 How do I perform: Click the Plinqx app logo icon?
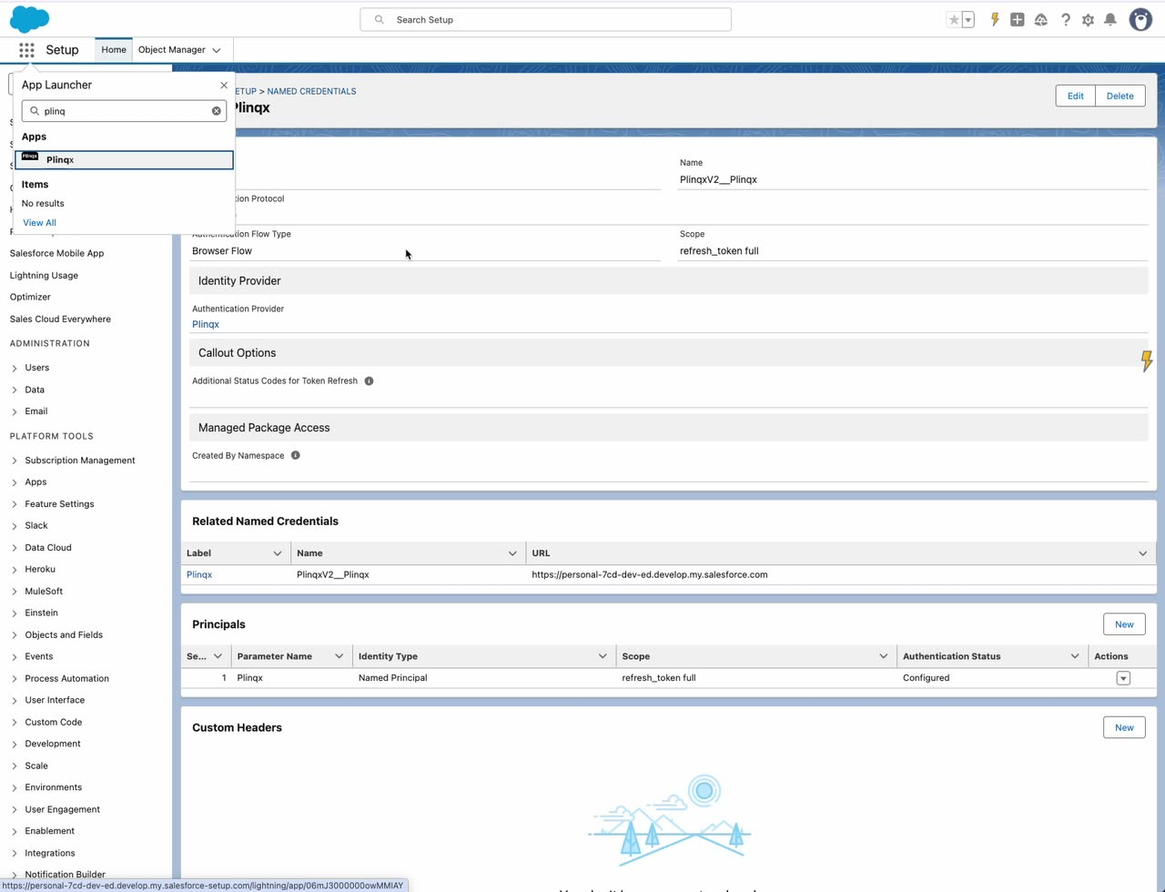(30, 158)
